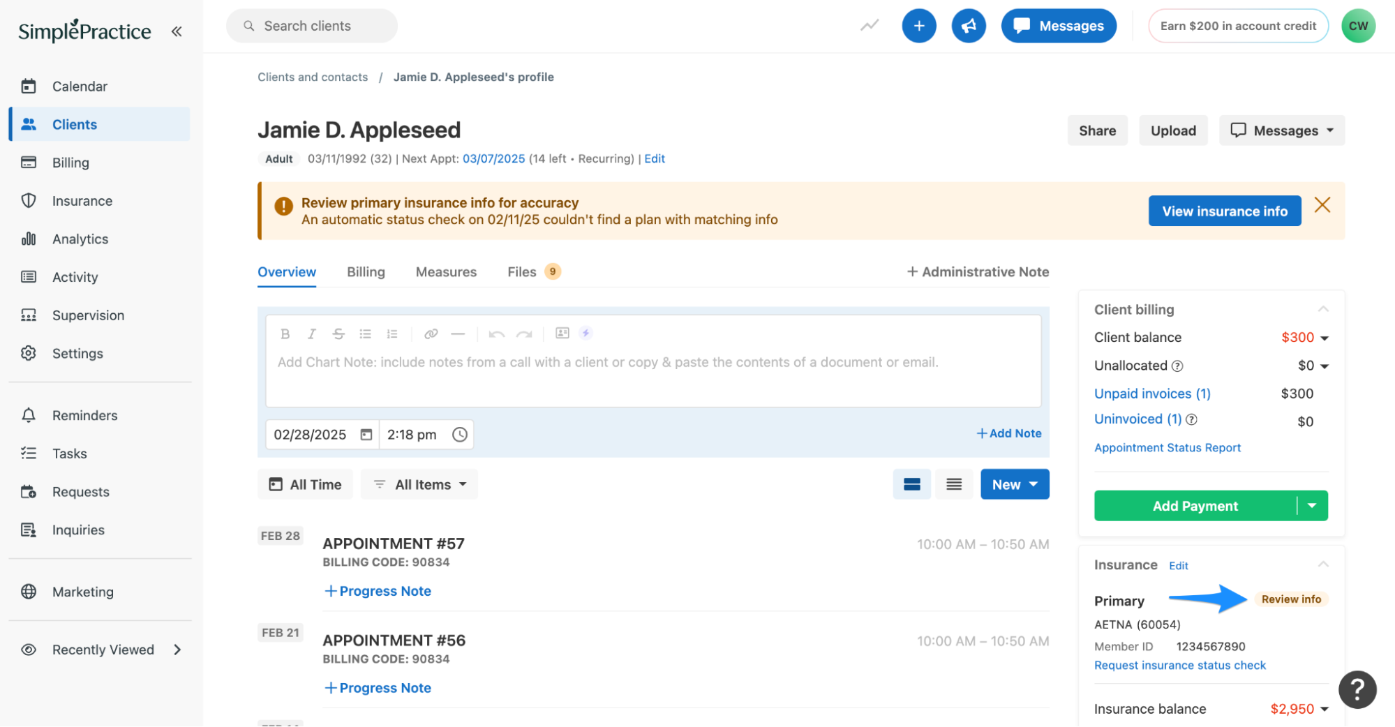The width and height of the screenshot is (1395, 727).
Task: Apply bold formatting in chart note
Action: click(x=285, y=333)
